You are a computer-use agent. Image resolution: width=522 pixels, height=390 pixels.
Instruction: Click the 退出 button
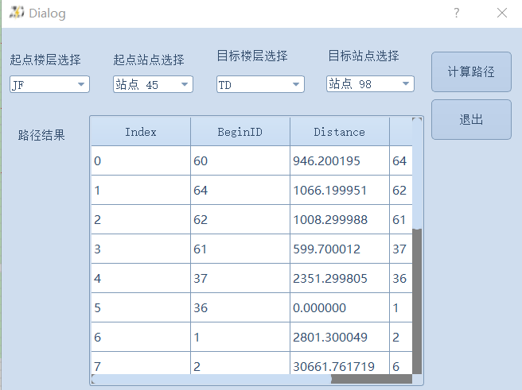[471, 120]
